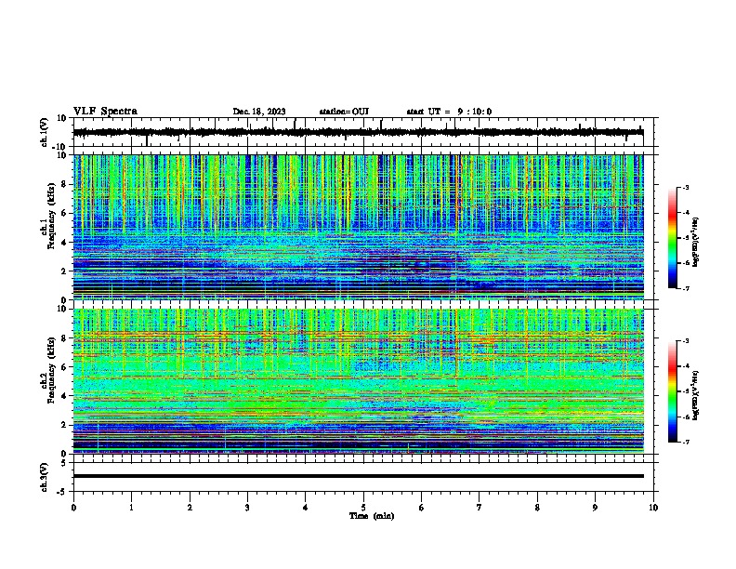Click the -3 tick on ch.1 colorbar

(686, 188)
